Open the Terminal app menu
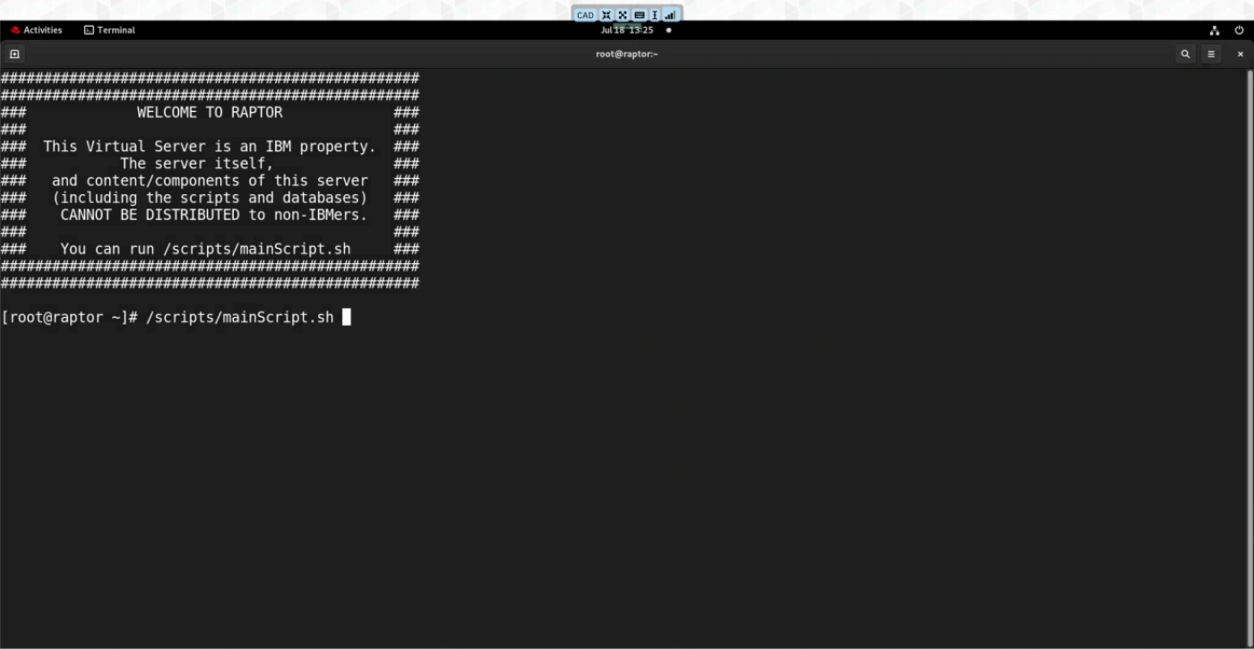The image size is (1254, 649). (x=109, y=30)
